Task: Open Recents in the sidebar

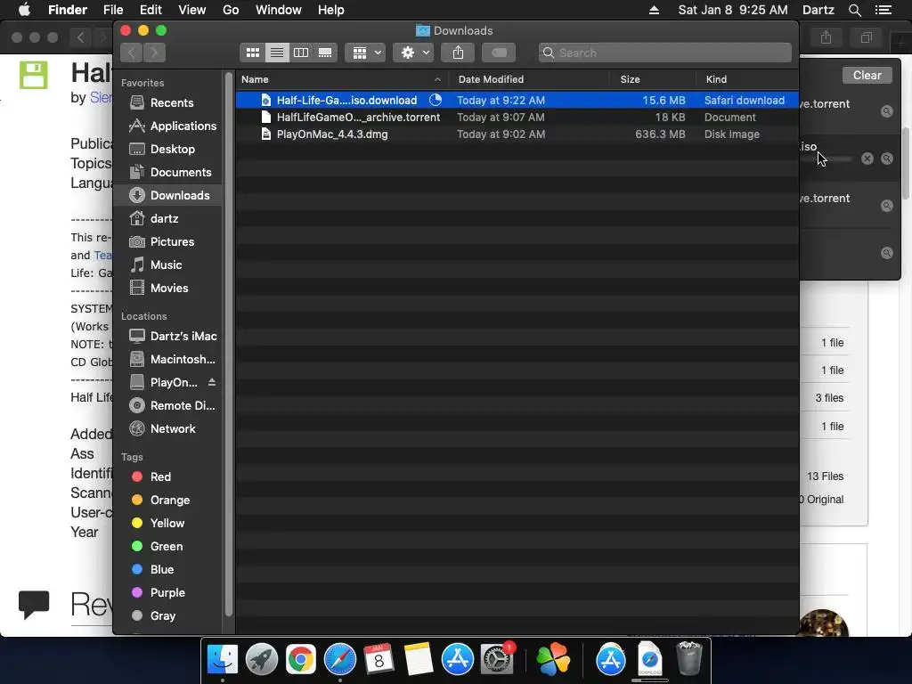Action: click(168, 103)
